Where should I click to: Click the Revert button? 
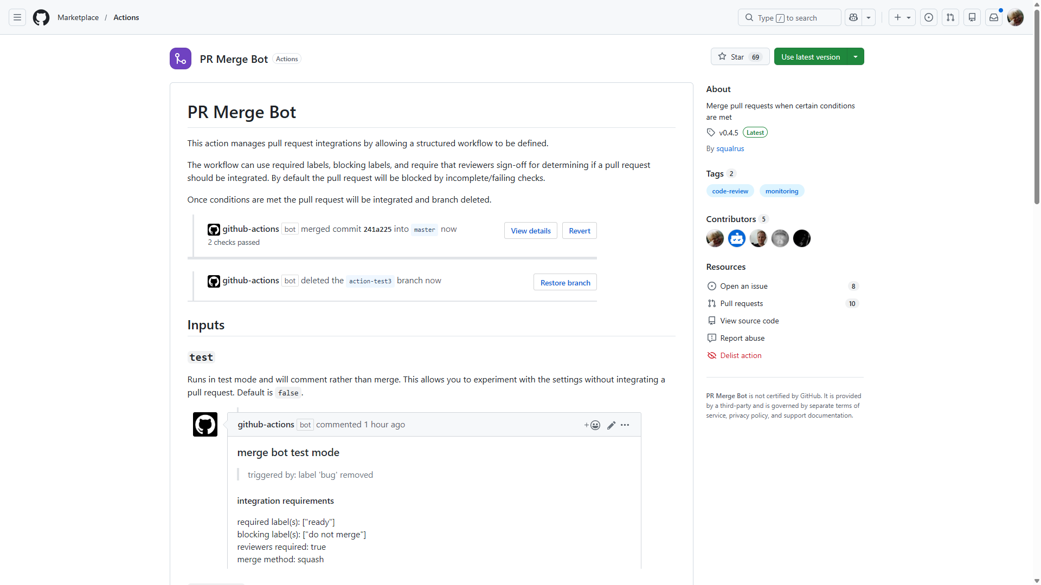580,231
